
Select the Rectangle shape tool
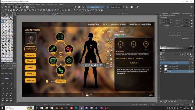[22, 10]
